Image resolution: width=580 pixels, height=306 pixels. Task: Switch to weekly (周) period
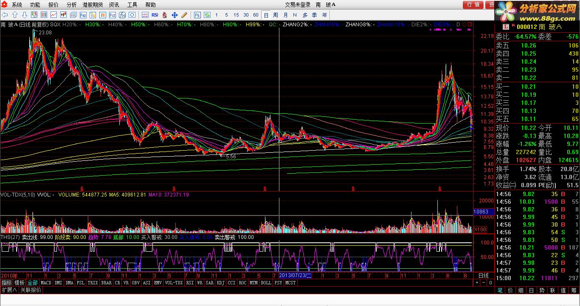pyautogui.click(x=276, y=15)
